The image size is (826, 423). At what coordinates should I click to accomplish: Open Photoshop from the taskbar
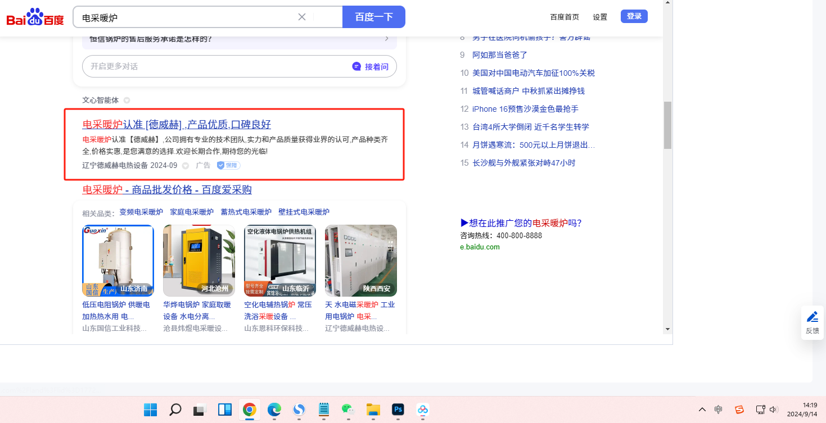coord(398,410)
